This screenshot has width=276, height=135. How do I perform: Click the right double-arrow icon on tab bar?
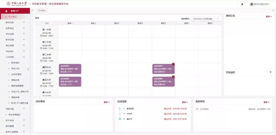(273, 11)
